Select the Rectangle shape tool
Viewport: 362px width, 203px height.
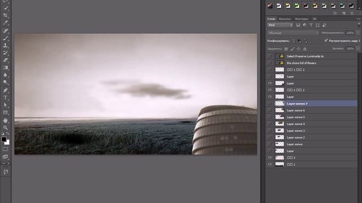pos(6,113)
